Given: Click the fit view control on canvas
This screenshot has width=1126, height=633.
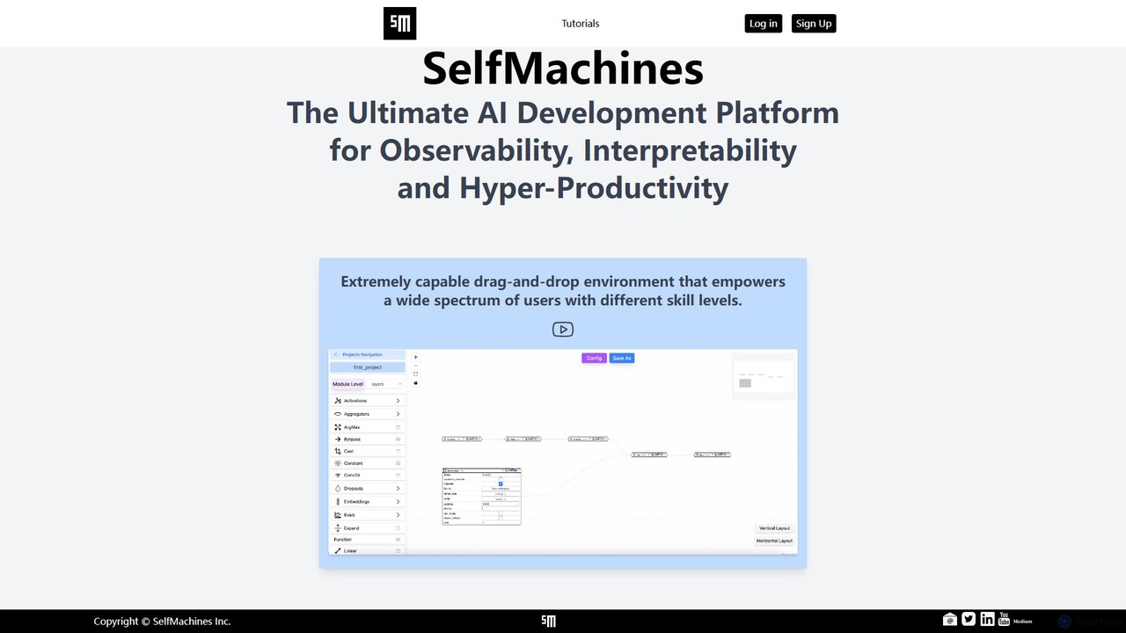Looking at the screenshot, I should pyautogui.click(x=416, y=375).
